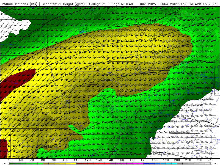Click the 180 value on the color scale

[x=155, y=160]
